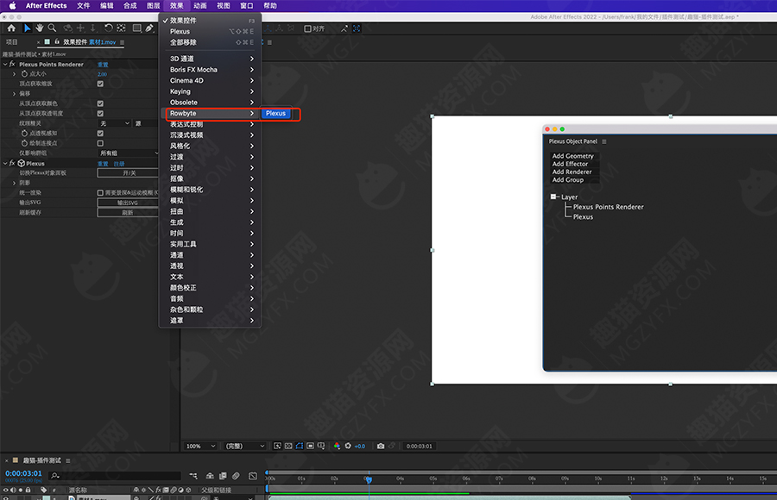777x500 pixels.
Task: Open the (完整) resolution dropdown
Action: tap(245, 446)
